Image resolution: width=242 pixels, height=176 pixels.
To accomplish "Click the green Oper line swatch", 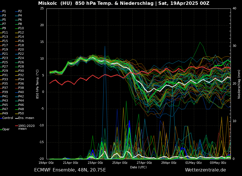I will click(x=1, y=129).
